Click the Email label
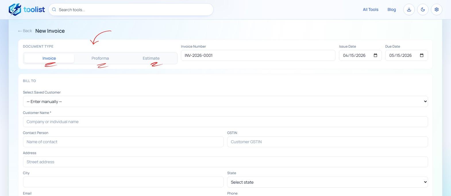 (x=27, y=193)
